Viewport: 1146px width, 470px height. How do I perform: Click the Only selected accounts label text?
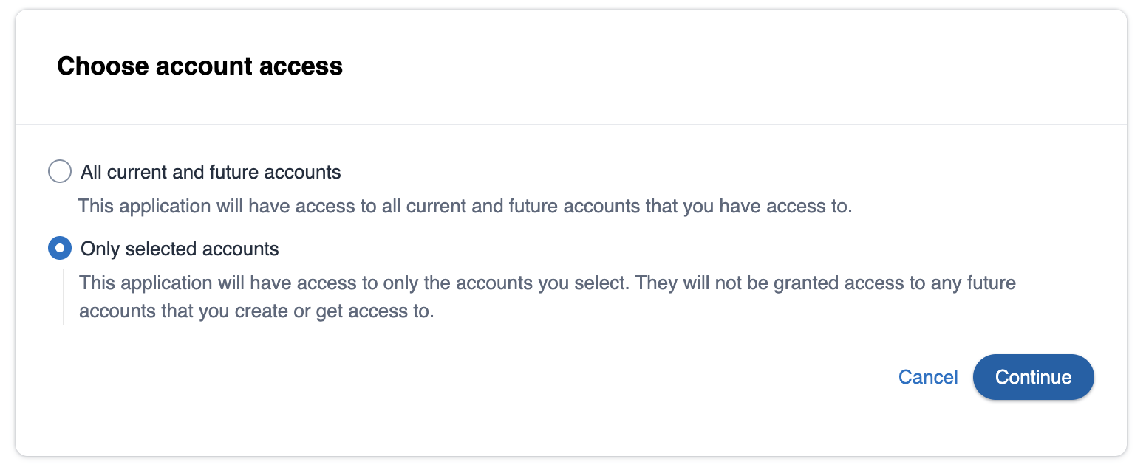click(178, 248)
